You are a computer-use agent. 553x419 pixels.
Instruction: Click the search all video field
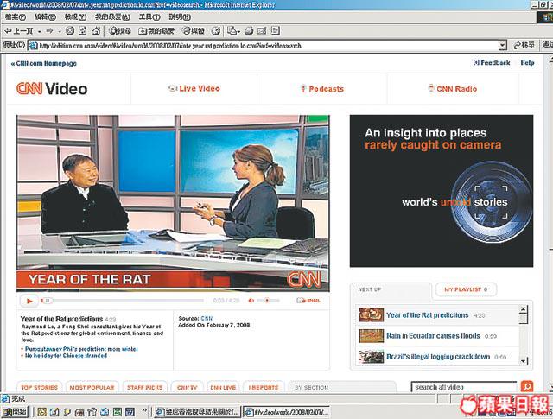[x=464, y=387]
